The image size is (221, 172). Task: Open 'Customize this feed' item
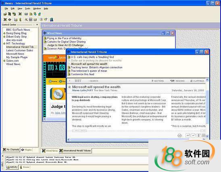[x=82, y=74]
